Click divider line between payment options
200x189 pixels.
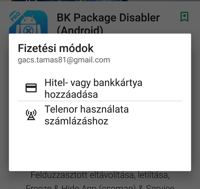click(x=100, y=101)
